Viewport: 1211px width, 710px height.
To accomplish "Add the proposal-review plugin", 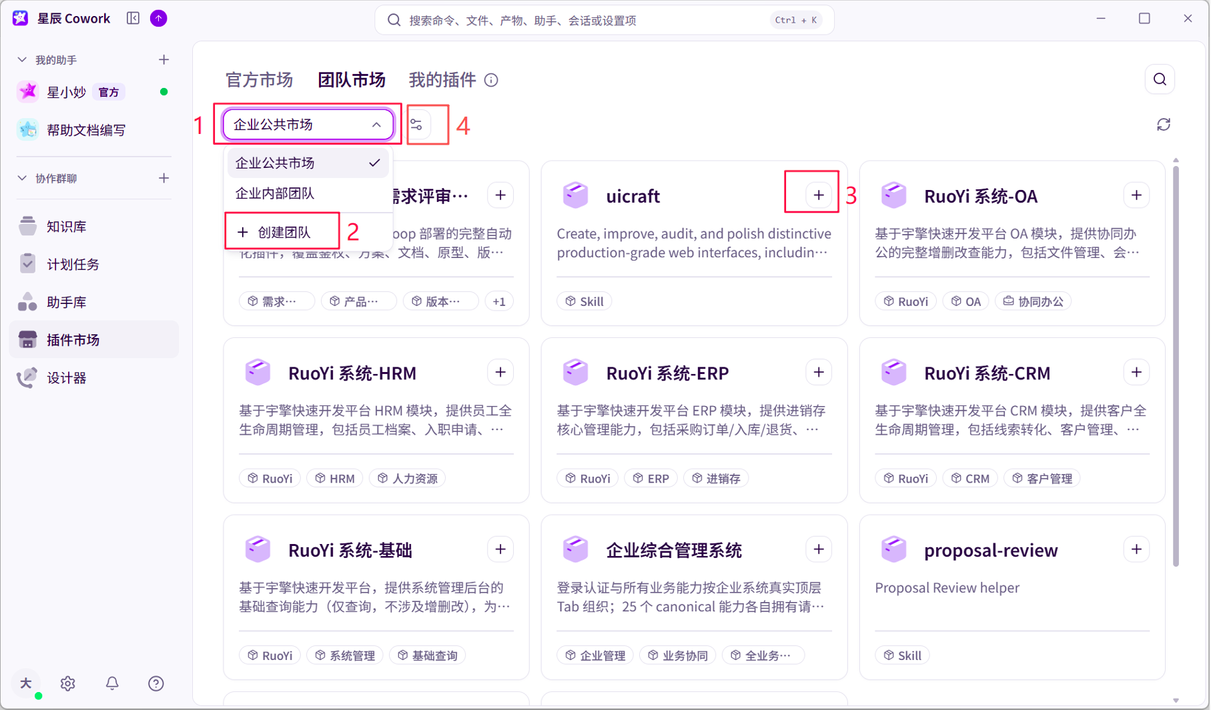I will (x=1136, y=549).
